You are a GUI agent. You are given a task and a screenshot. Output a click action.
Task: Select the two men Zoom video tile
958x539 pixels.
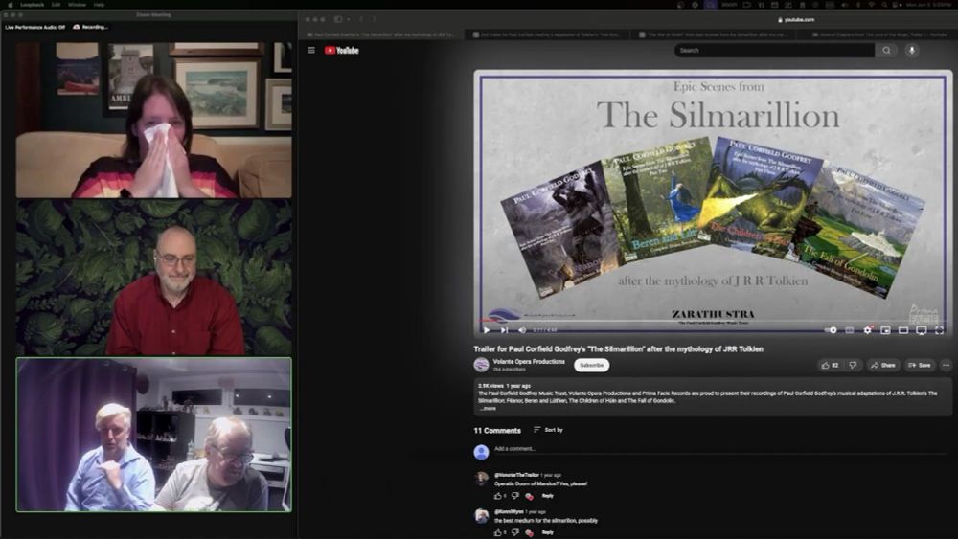click(154, 435)
